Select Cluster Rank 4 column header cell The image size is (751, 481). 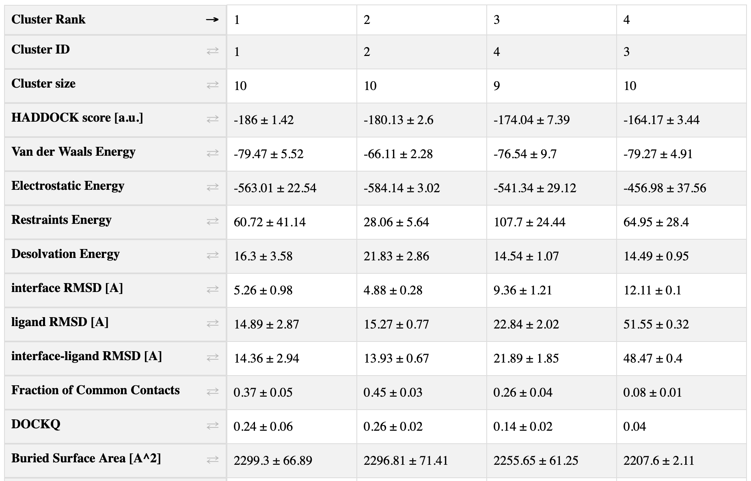[x=682, y=20]
